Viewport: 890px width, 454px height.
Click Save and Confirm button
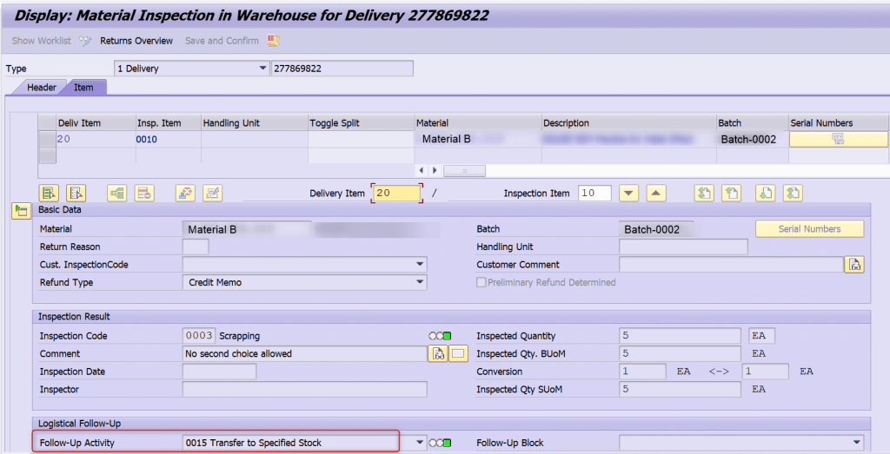pos(222,41)
